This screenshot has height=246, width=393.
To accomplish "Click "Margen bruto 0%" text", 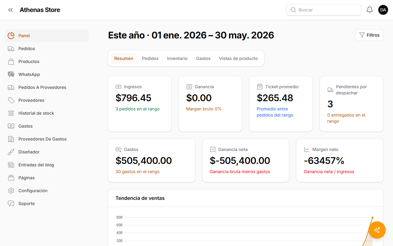I will [x=204, y=109].
